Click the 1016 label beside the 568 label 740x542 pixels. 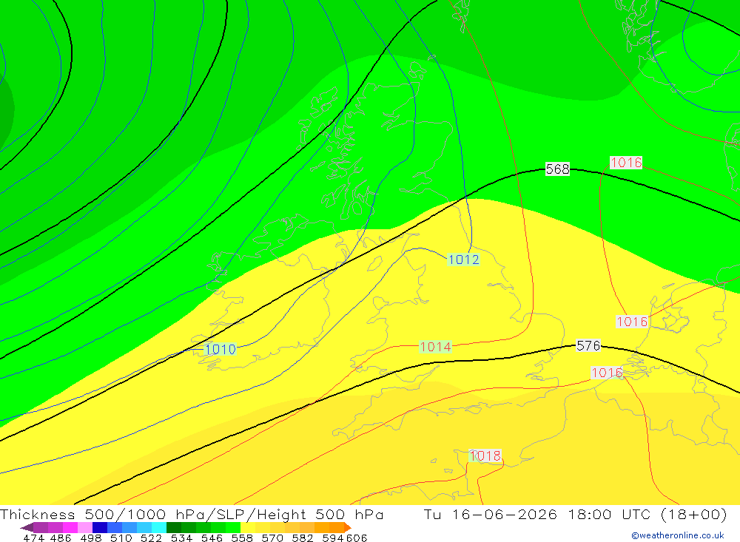(626, 163)
